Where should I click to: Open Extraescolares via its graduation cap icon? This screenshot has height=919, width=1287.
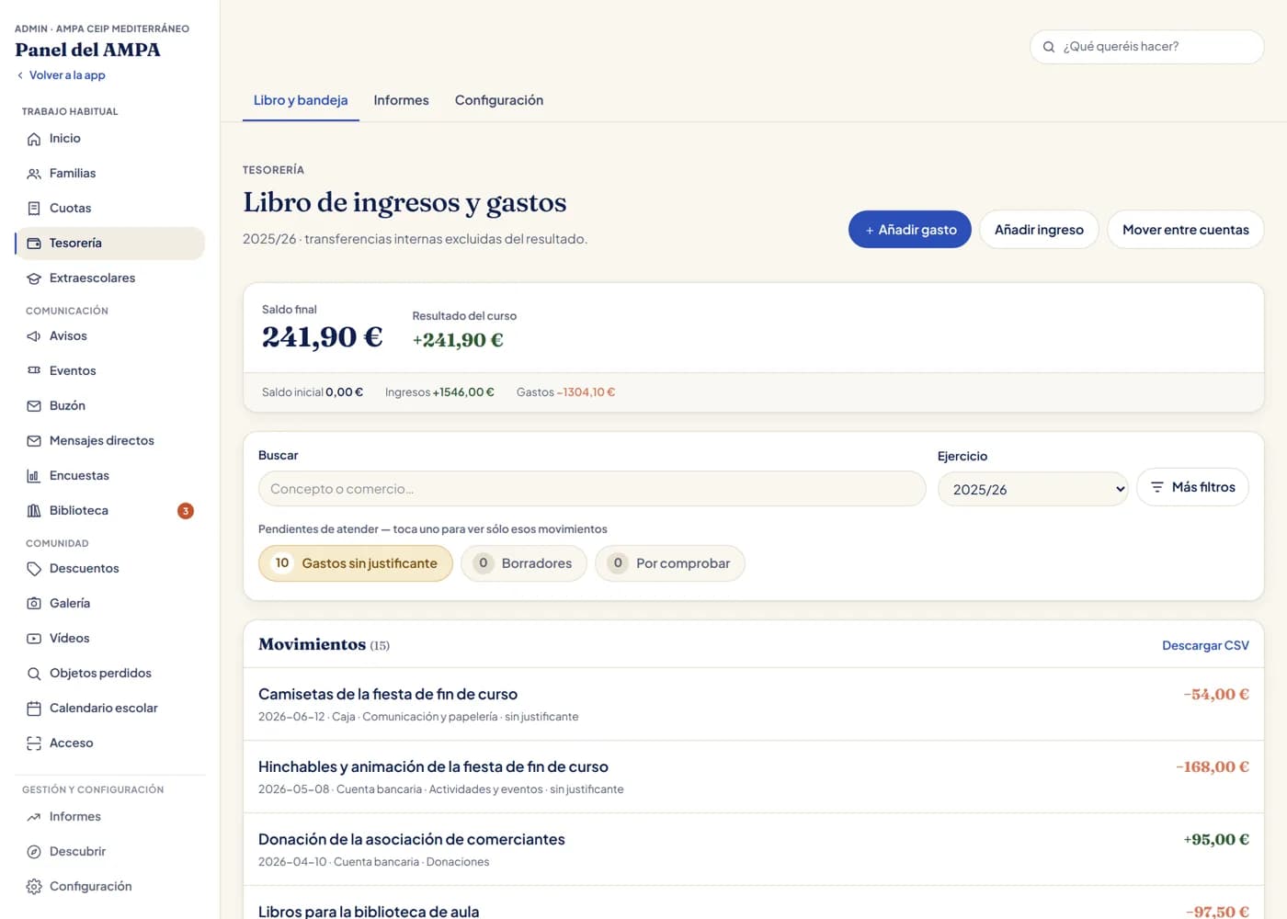click(34, 278)
